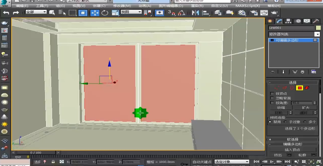This screenshot has width=323, height=166.
Task: Click the 轮廓 button
Action: coord(302,155)
